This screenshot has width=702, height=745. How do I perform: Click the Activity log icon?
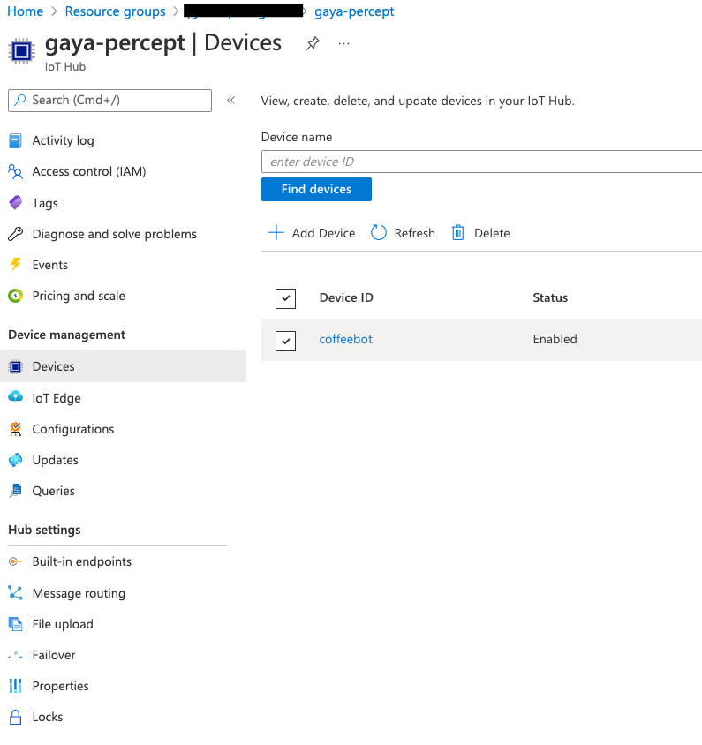pyautogui.click(x=15, y=140)
